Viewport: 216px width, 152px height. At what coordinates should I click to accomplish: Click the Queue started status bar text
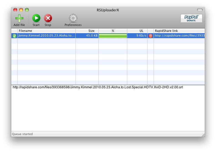point(22,134)
